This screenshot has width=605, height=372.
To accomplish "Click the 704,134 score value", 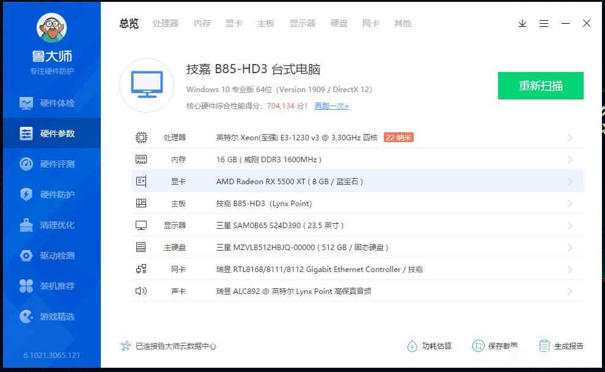I will click(280, 106).
